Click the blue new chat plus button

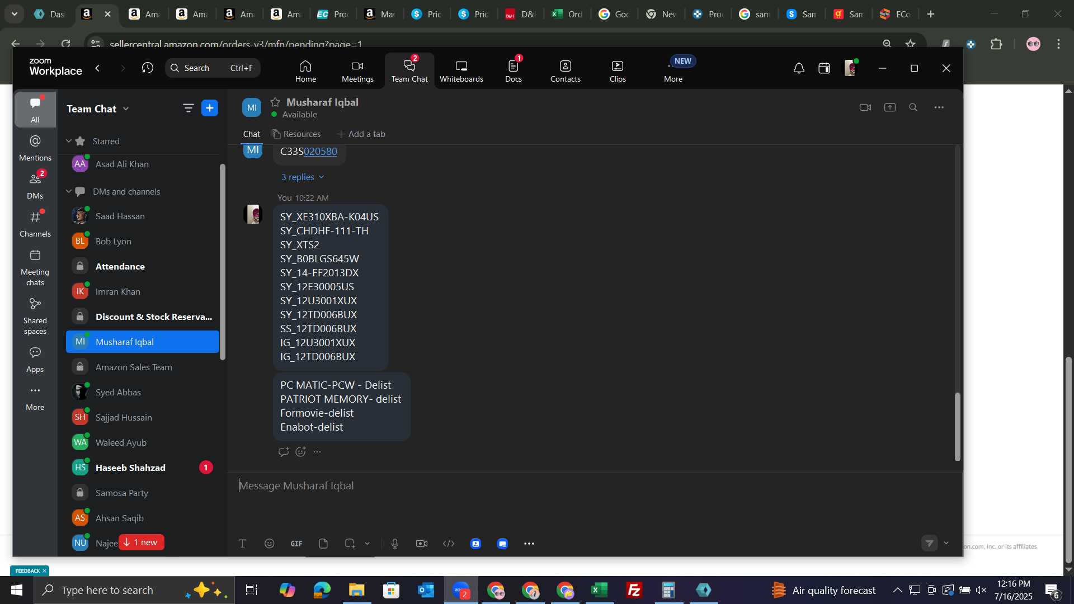[210, 108]
